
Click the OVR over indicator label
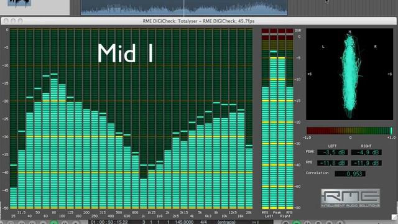coord(298,30)
